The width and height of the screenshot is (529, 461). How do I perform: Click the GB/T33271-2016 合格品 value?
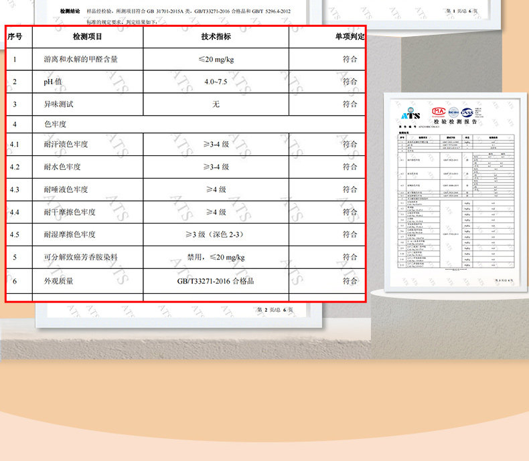click(x=215, y=281)
